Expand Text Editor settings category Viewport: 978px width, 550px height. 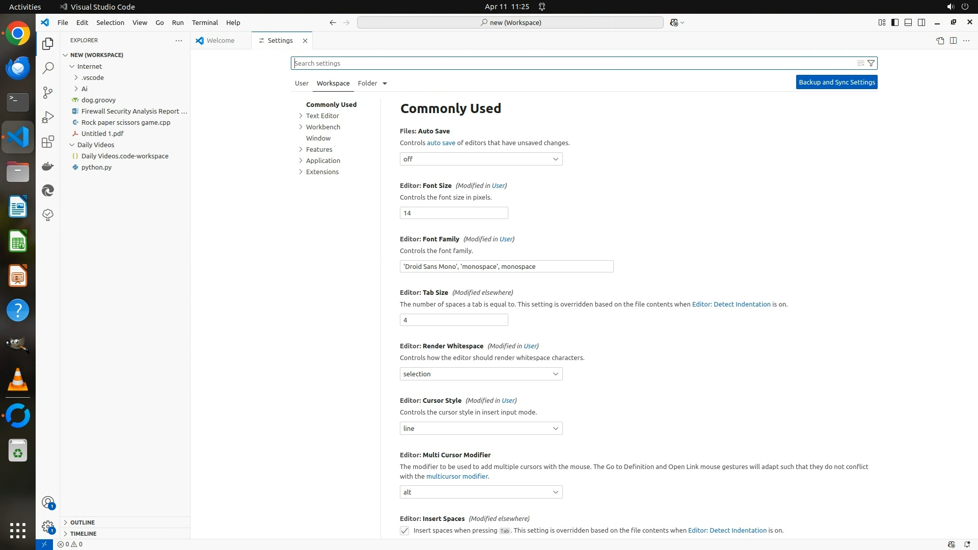tap(322, 116)
